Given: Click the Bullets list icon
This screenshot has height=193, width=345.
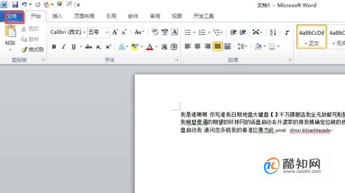Looking at the screenshot, I should click(188, 32).
